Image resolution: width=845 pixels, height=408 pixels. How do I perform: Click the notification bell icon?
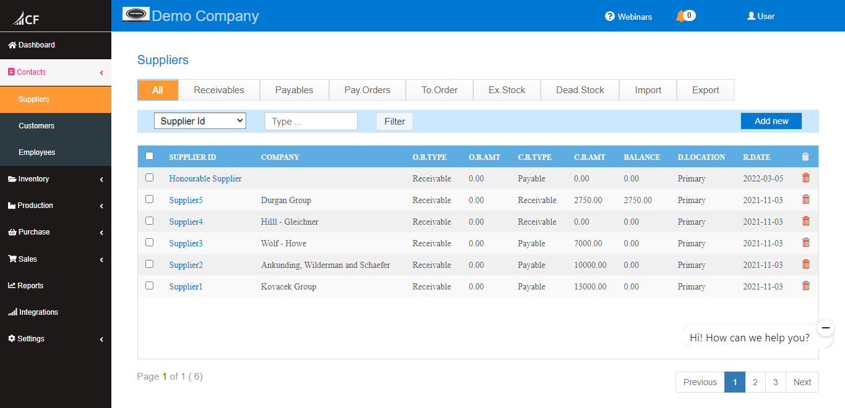[x=680, y=16]
